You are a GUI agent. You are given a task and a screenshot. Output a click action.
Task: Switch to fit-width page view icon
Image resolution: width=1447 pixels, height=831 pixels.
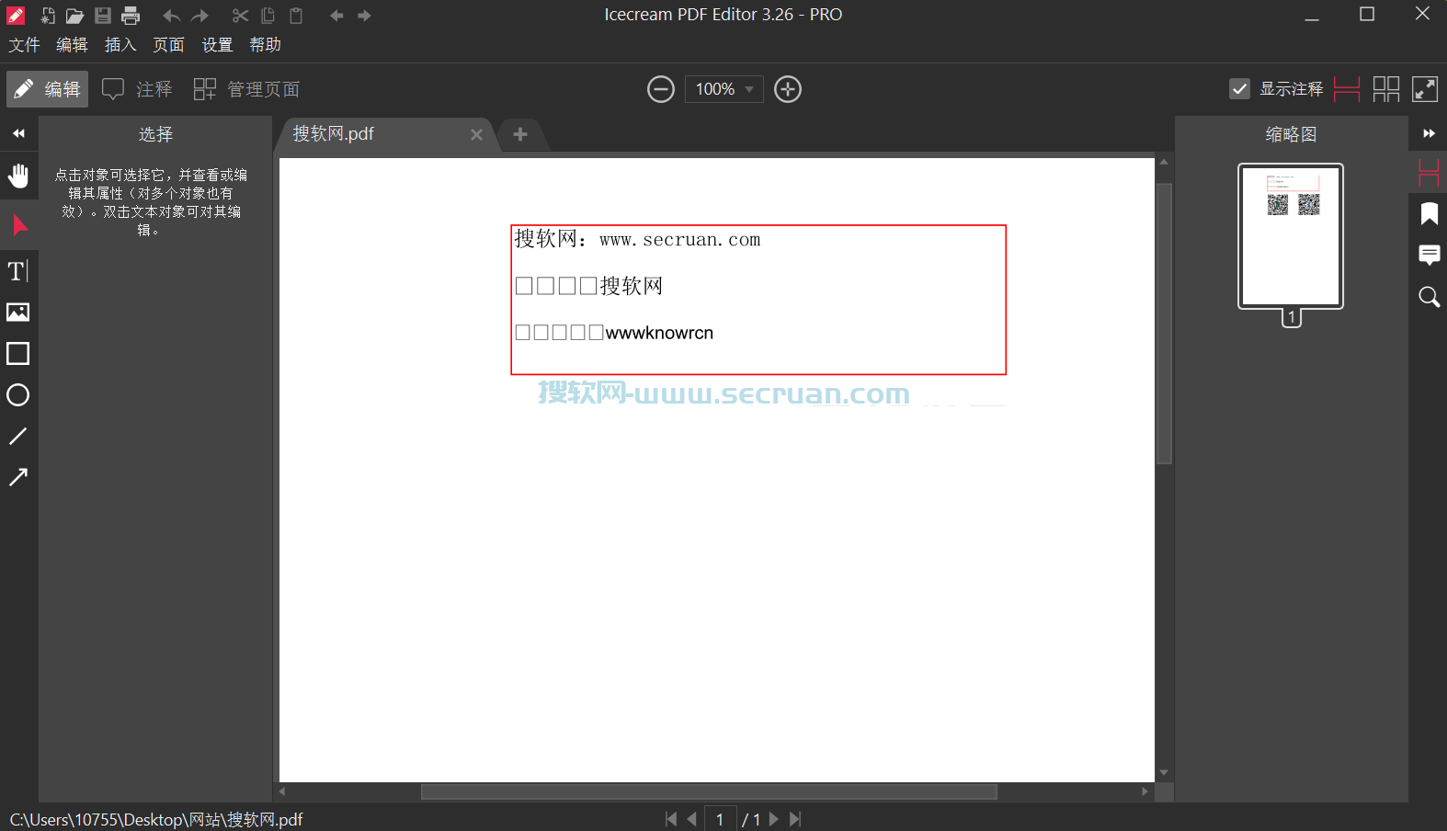click(x=1347, y=89)
